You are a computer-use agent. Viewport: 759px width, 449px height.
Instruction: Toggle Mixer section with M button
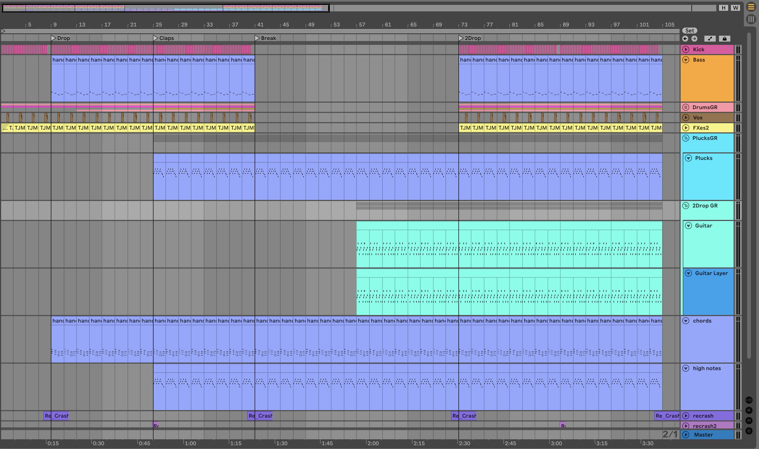749,421
